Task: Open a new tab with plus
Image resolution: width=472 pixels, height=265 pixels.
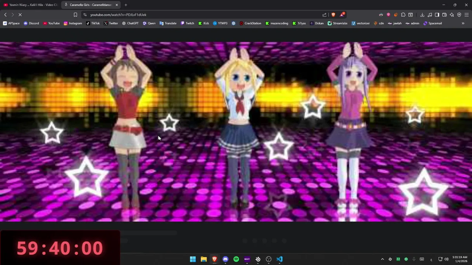Action: pyautogui.click(x=126, y=5)
